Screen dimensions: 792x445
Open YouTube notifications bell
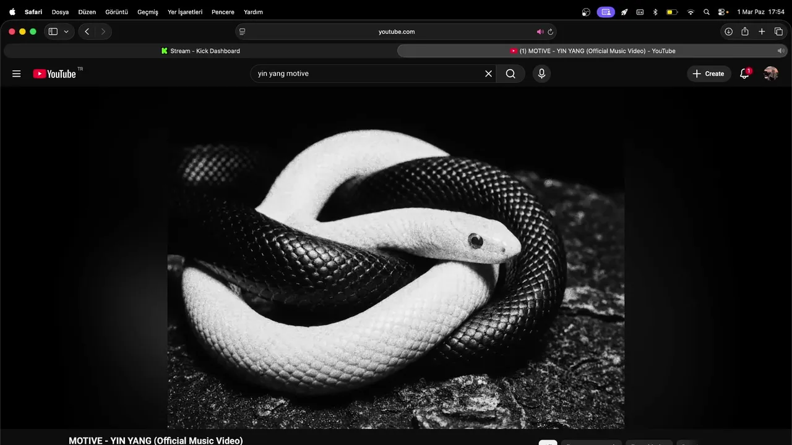click(x=745, y=74)
